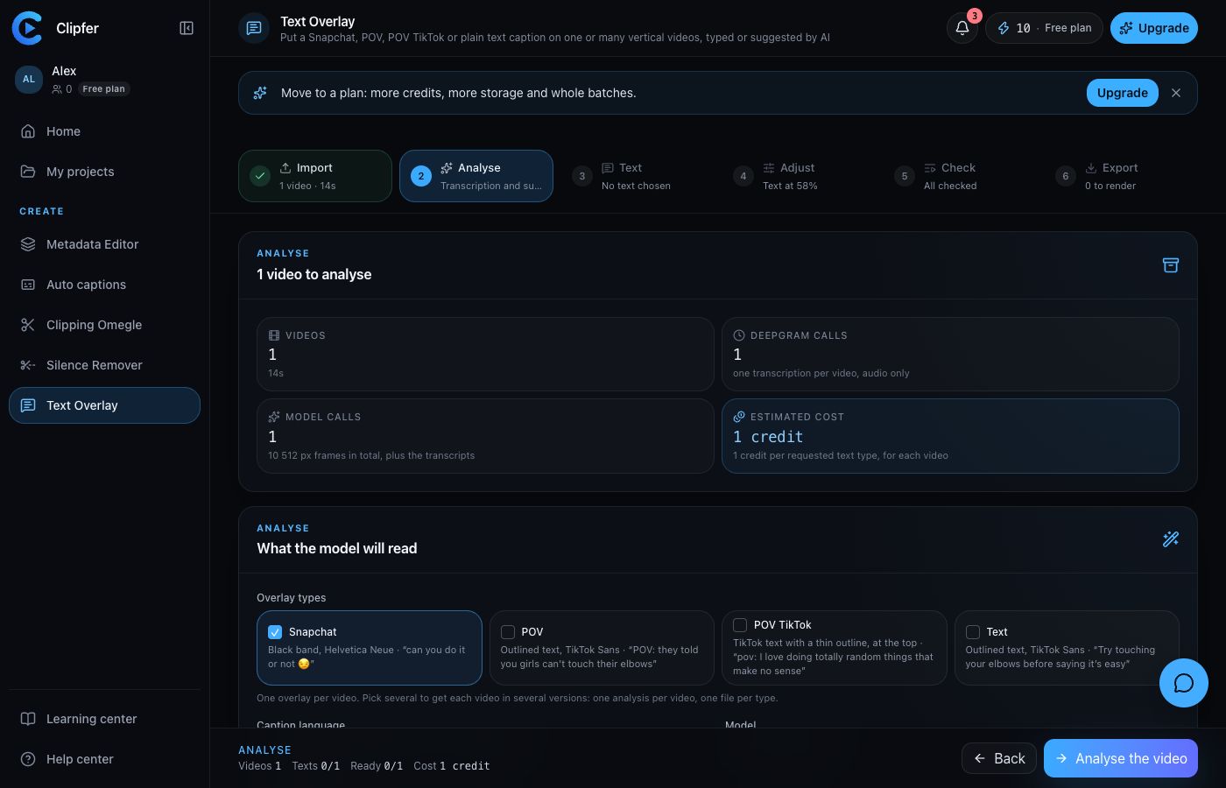Open the Auto captions tool
The height and width of the screenshot is (788, 1226).
tap(104, 285)
